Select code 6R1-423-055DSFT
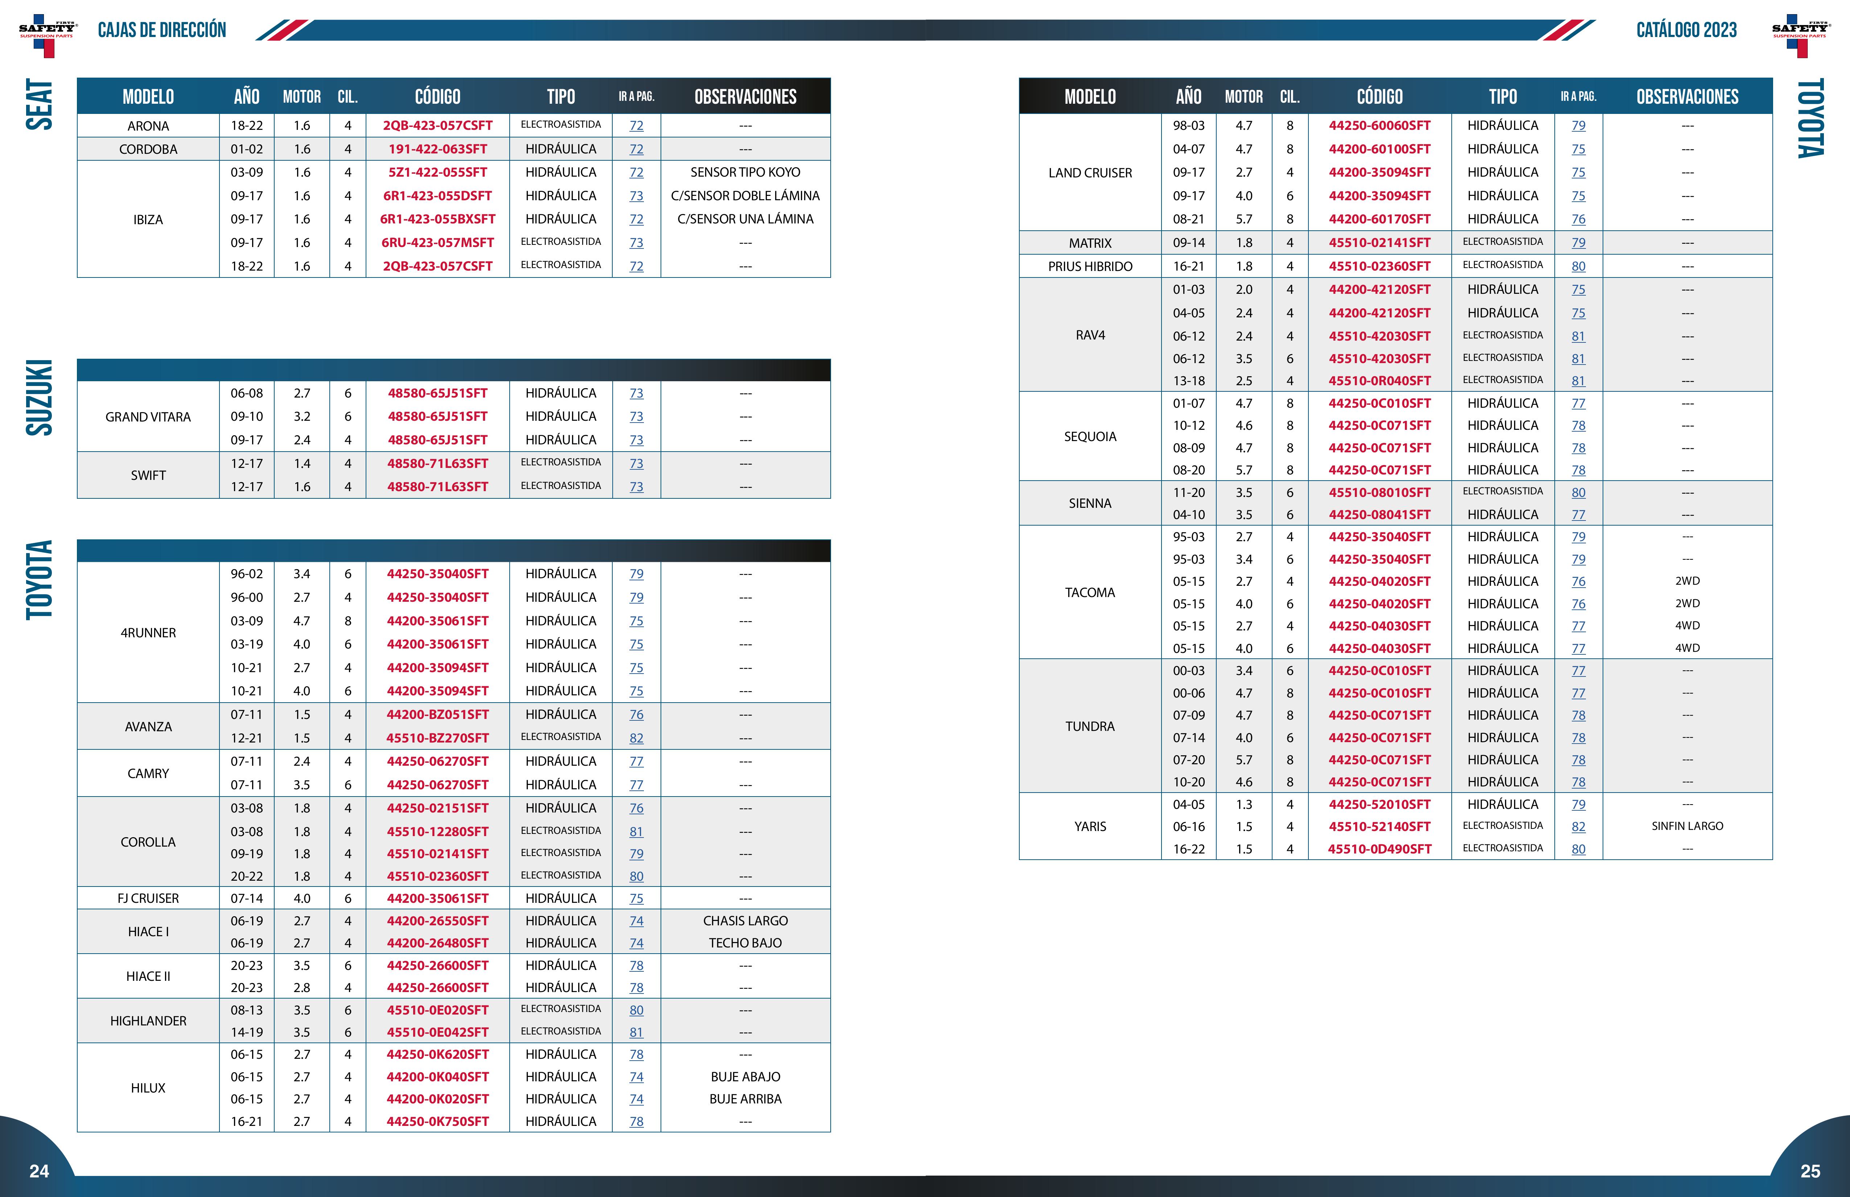The height and width of the screenshot is (1197, 1850). click(x=437, y=196)
